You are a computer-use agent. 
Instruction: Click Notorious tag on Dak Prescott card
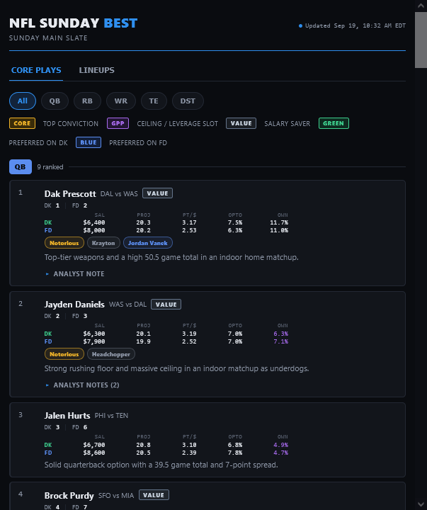[x=64, y=243]
